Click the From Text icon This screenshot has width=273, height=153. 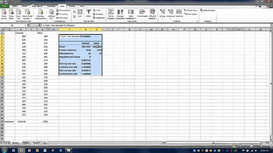pos(18,14)
